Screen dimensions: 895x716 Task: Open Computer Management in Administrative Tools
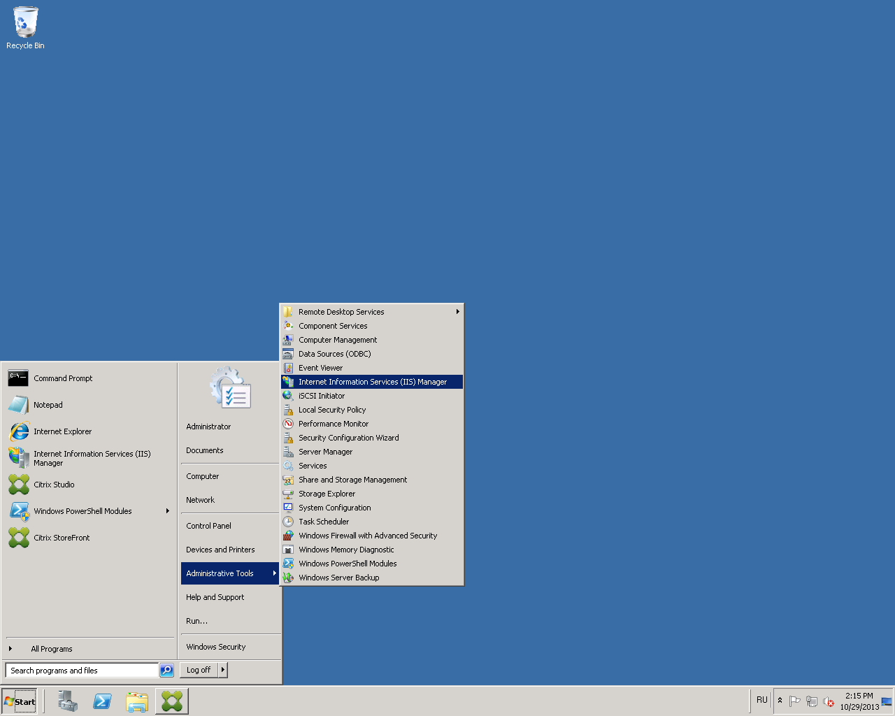[x=372, y=340]
